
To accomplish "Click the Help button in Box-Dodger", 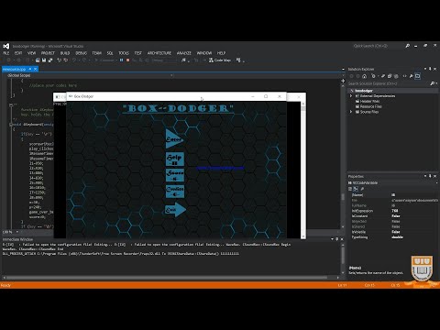I will (175, 159).
